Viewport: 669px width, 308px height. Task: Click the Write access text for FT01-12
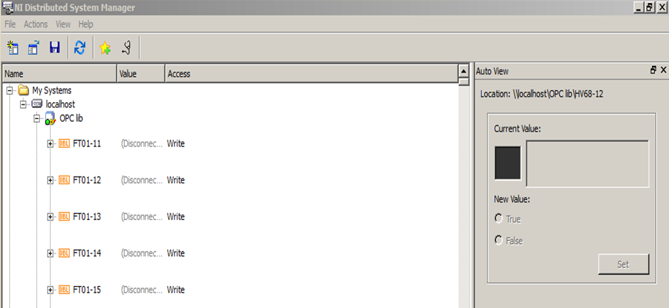[176, 180]
